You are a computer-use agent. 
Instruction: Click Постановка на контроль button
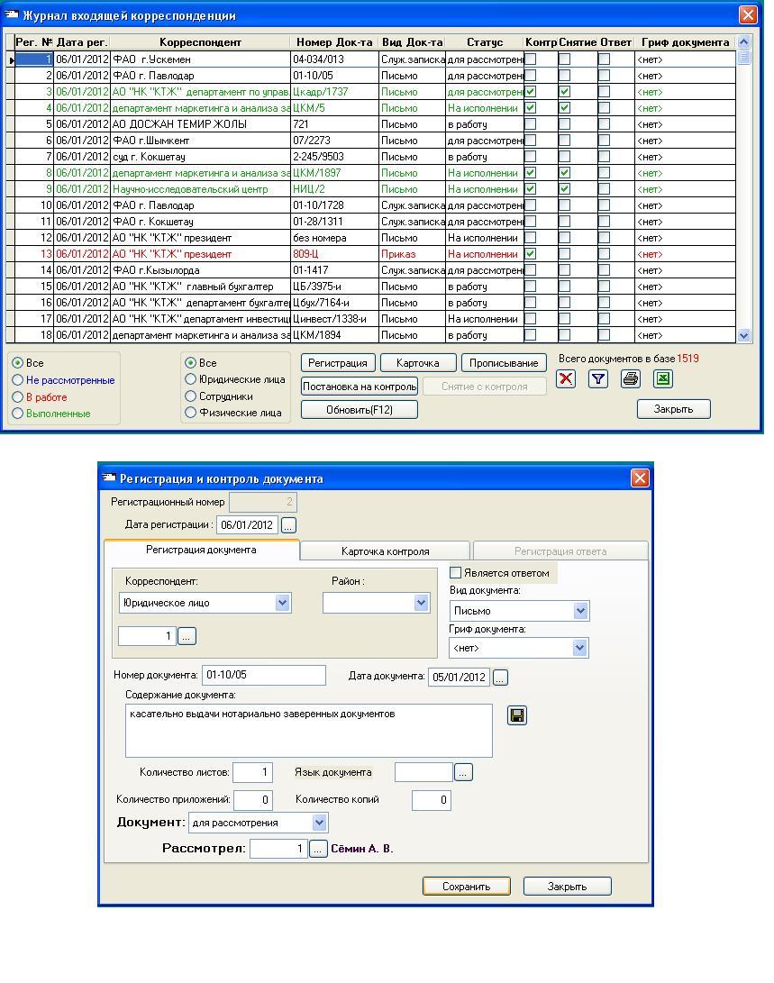coord(360,387)
